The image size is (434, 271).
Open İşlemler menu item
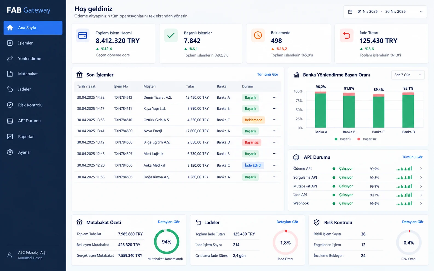click(x=33, y=43)
